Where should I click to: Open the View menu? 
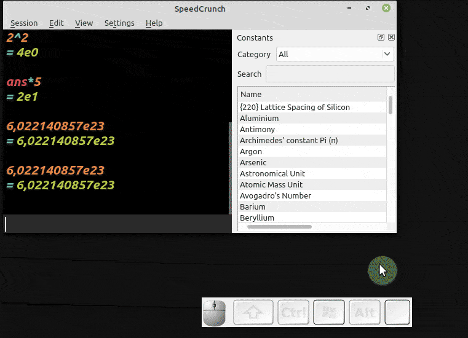coord(84,23)
